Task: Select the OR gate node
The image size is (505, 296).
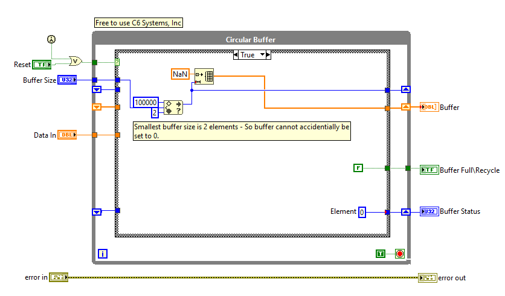Action: (76, 61)
